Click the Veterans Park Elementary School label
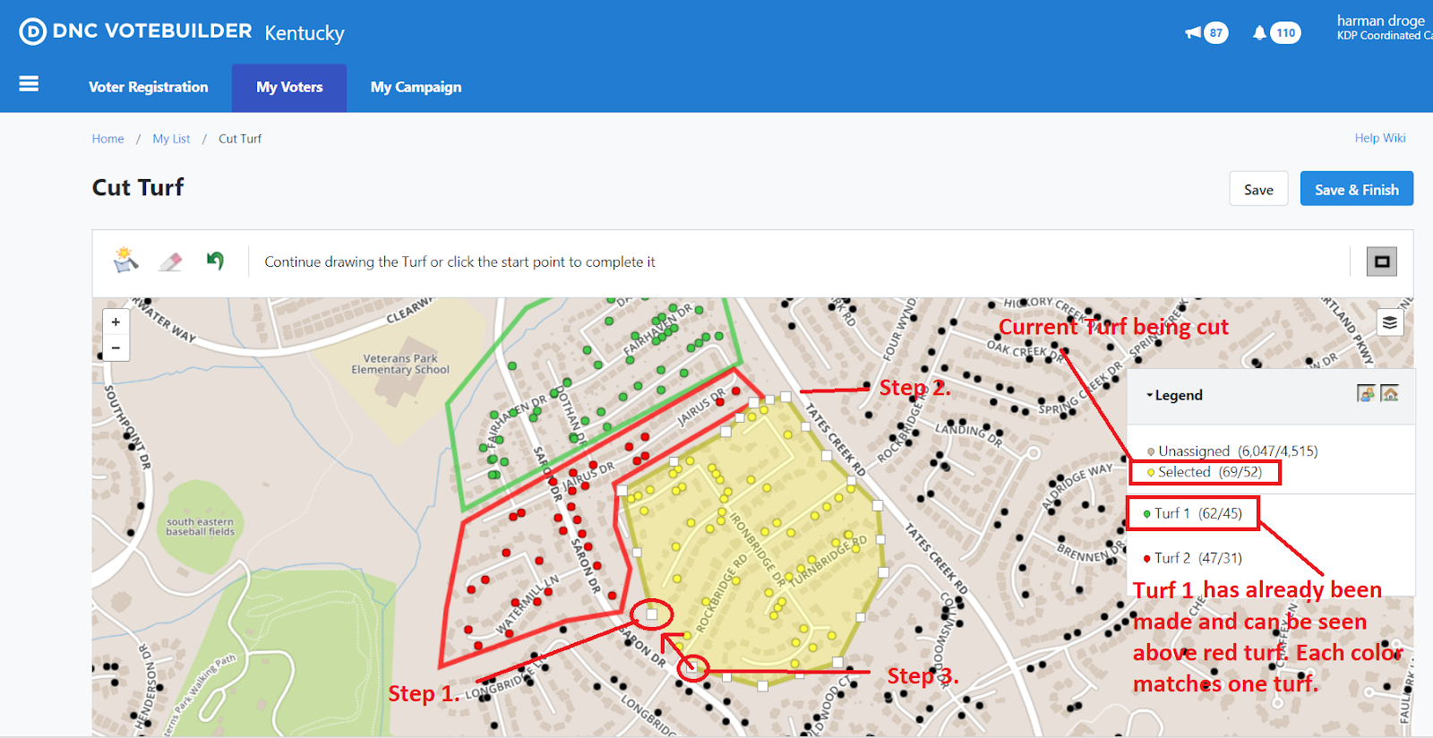This screenshot has width=1433, height=738. (x=400, y=364)
